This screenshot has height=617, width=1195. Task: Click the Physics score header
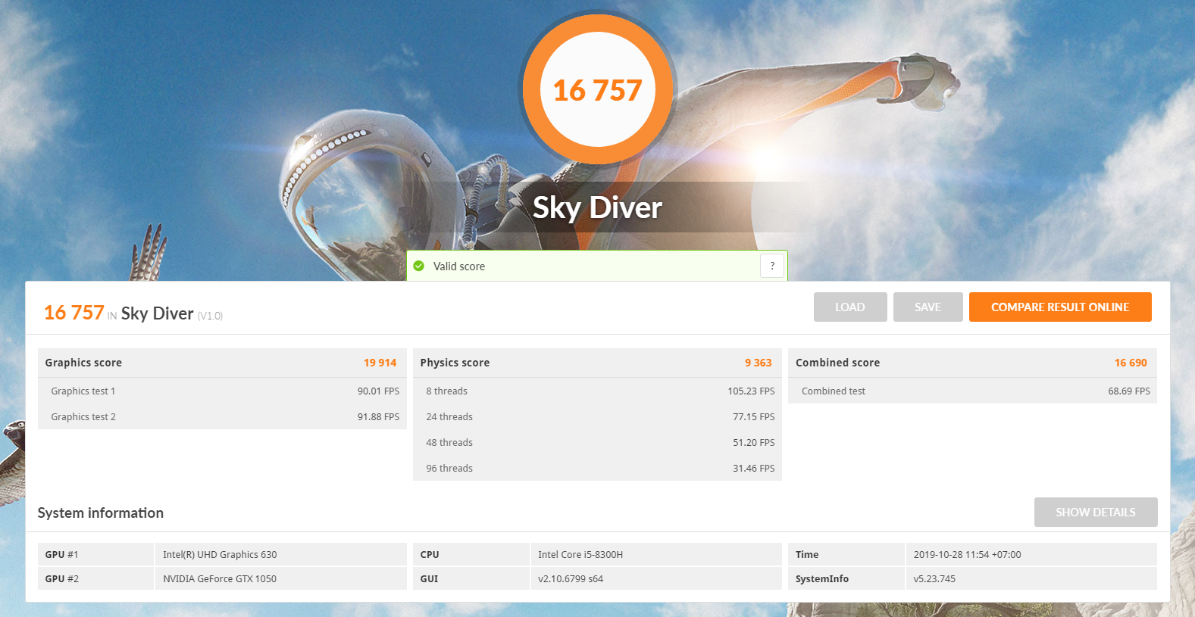point(596,363)
